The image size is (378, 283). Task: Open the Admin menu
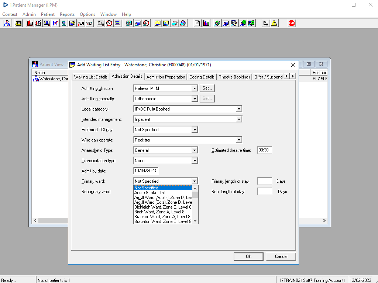pyautogui.click(x=29, y=14)
